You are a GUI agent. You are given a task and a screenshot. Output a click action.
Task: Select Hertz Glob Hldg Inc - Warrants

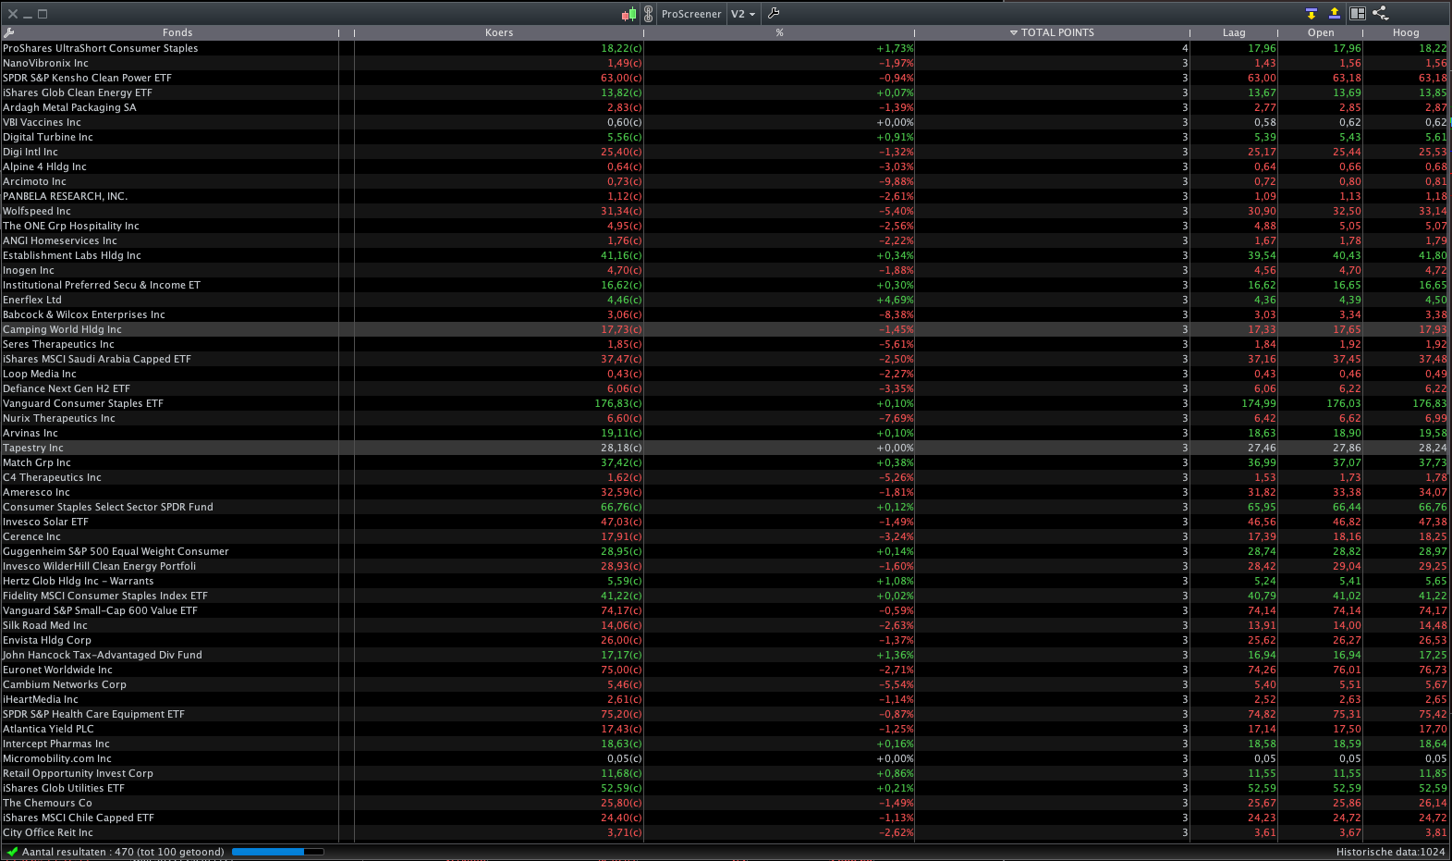(726, 581)
